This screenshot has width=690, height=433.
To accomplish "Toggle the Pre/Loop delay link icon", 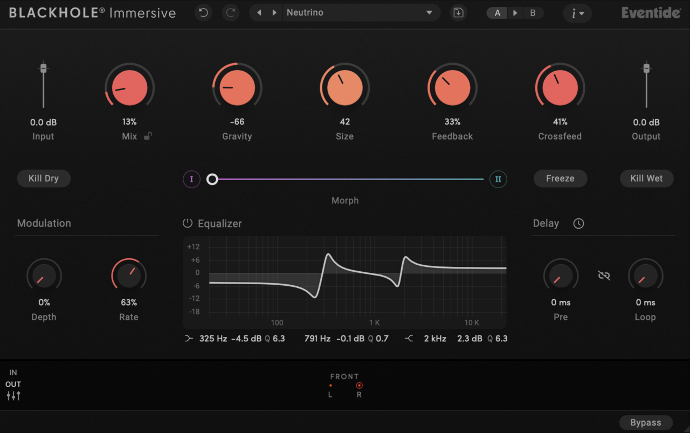I will click(x=604, y=276).
